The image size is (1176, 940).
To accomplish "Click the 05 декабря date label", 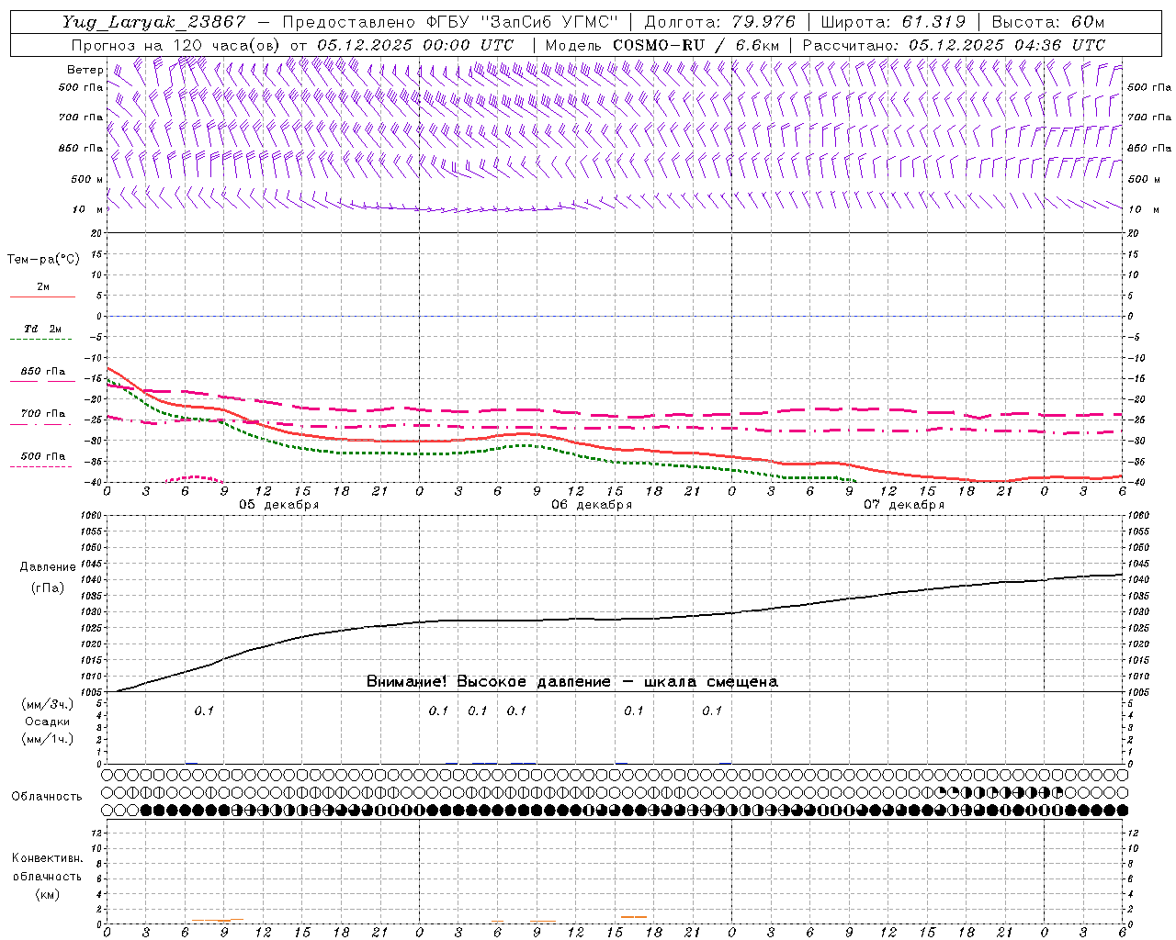I will pyautogui.click(x=279, y=505).
